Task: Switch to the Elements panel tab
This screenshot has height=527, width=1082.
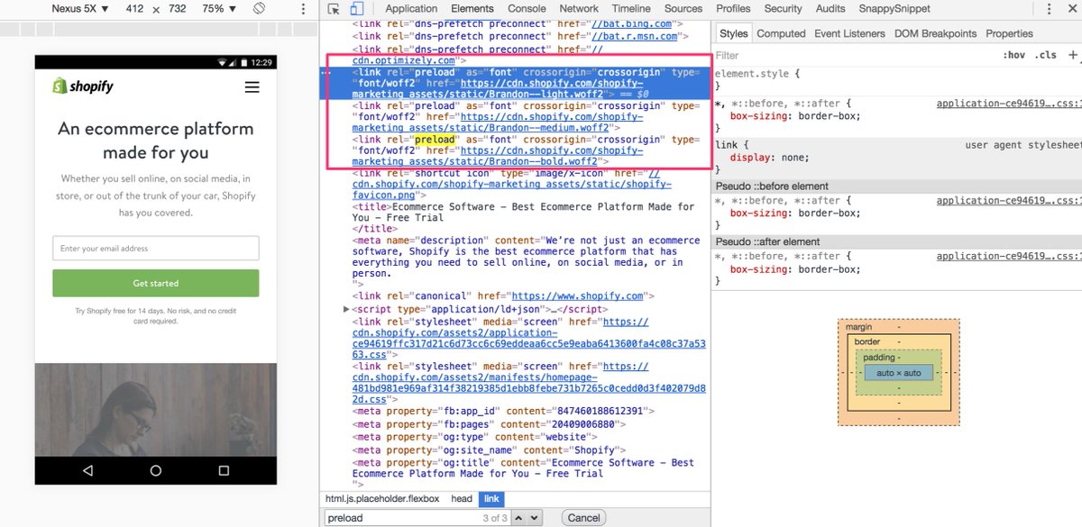Action: 472,8
